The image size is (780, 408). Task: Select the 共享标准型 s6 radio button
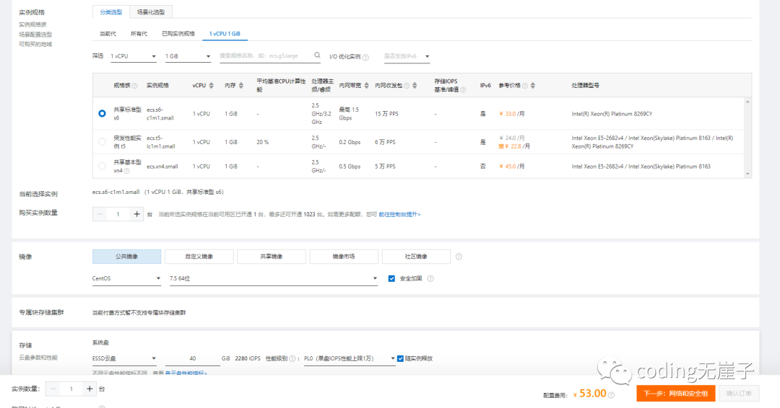pos(102,113)
